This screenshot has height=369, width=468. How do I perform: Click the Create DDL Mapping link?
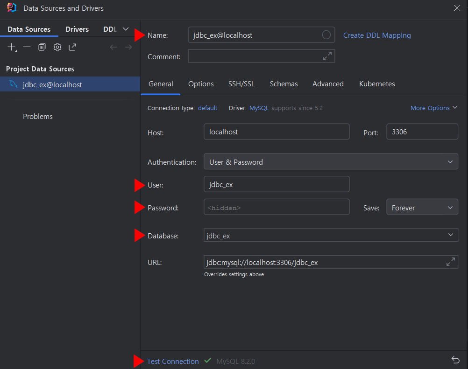pyautogui.click(x=377, y=35)
